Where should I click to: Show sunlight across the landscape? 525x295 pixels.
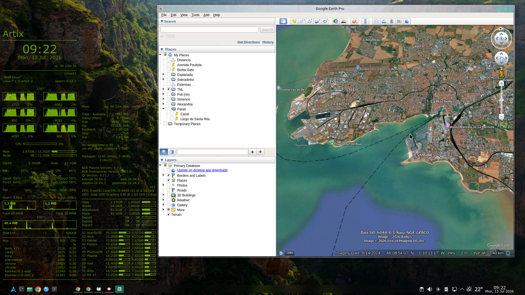(343, 21)
